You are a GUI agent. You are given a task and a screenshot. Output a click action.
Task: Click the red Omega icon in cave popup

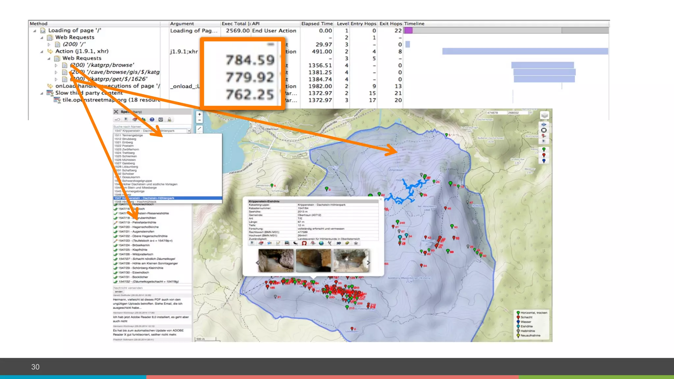click(x=304, y=243)
